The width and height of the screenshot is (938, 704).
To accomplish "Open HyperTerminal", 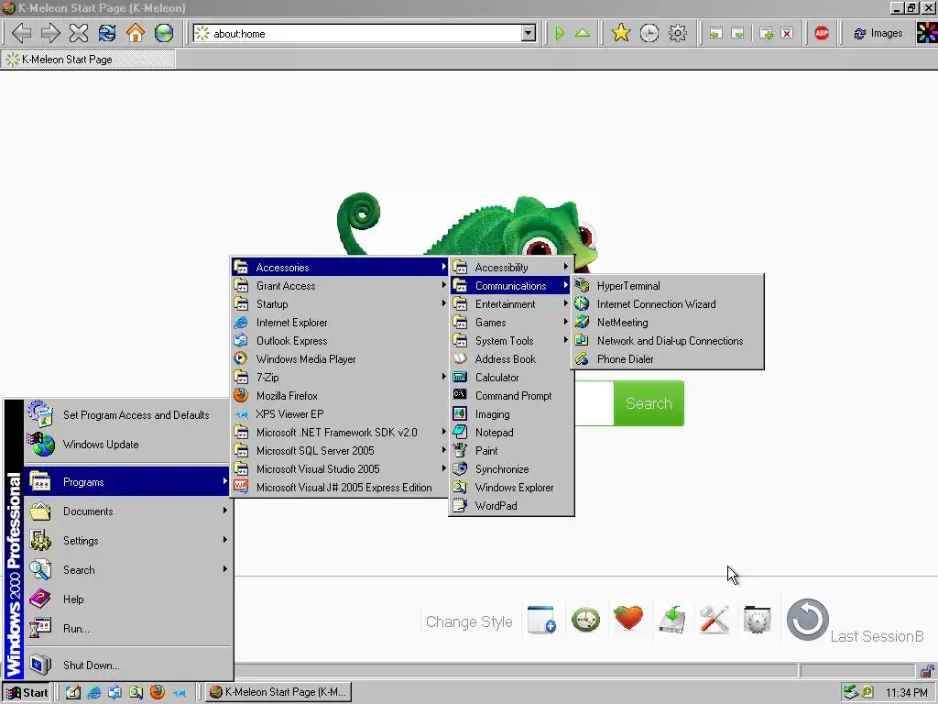I will pos(667,286).
